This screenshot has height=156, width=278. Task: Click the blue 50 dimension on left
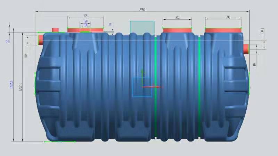(x=7, y=41)
